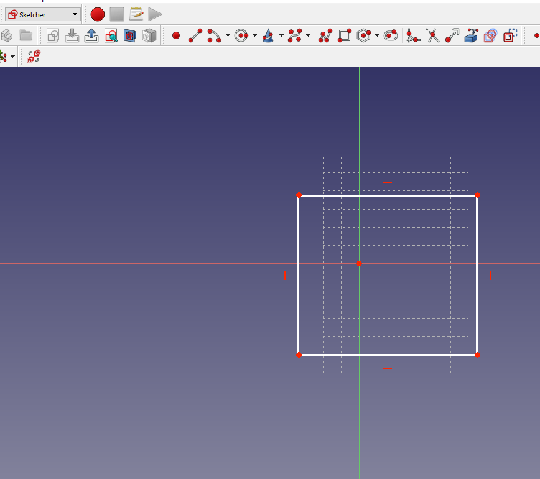Toggle construction geometry mode icon
Screen dimensions: 540x479
pos(510,35)
